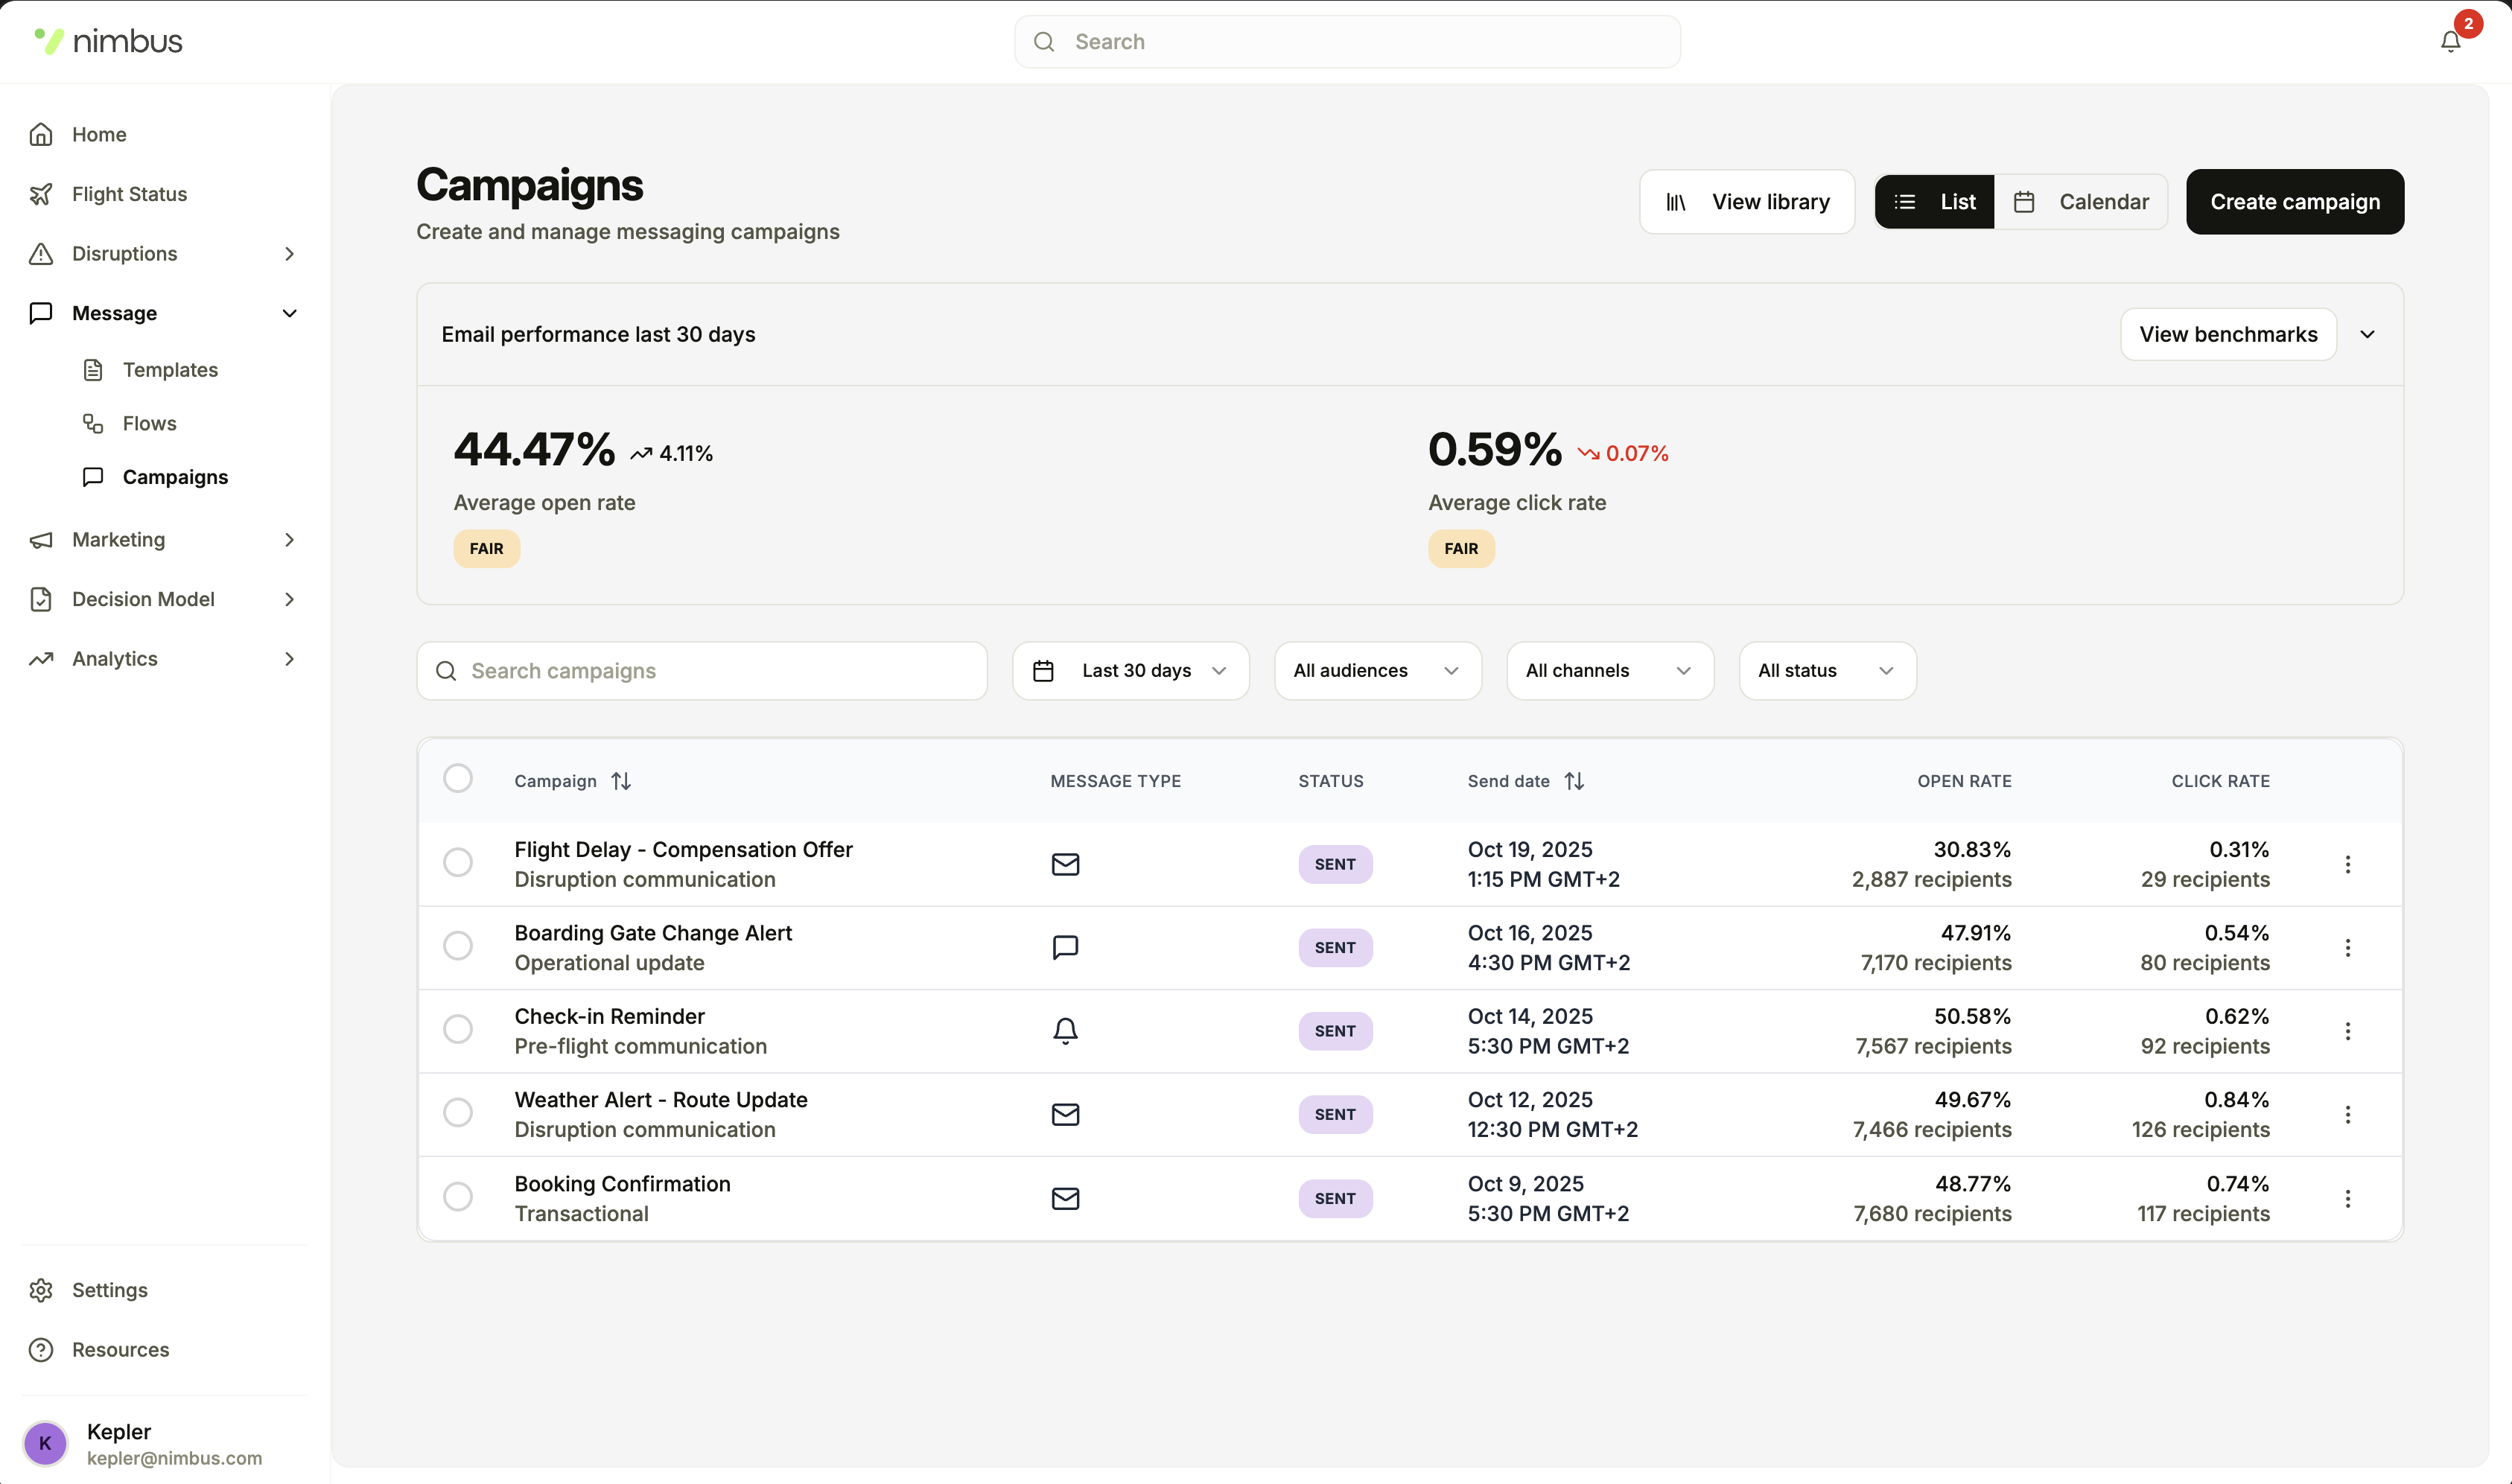Image resolution: width=2512 pixels, height=1484 pixels.
Task: Click the Flight Status plane icon
Action: point(41,194)
